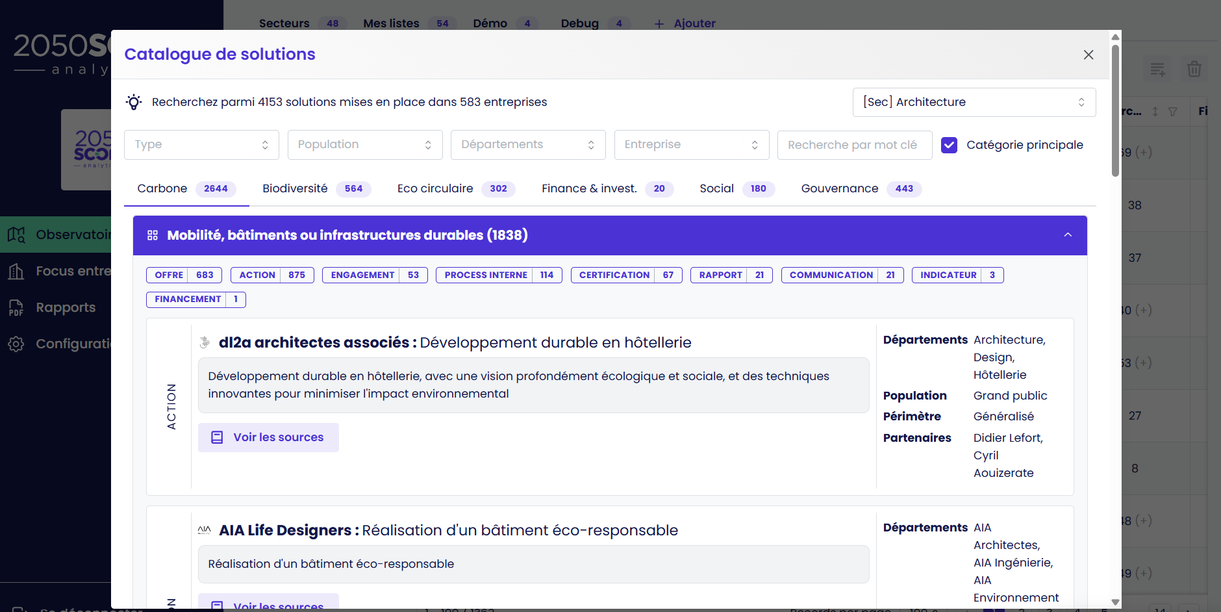Switch to the Biodiversité tab

pyautogui.click(x=316, y=188)
